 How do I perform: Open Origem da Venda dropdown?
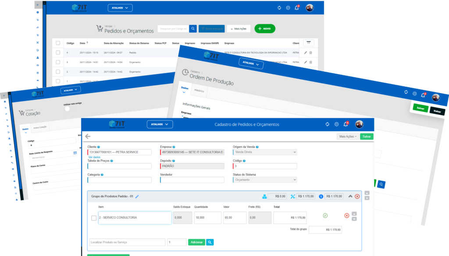(265, 152)
